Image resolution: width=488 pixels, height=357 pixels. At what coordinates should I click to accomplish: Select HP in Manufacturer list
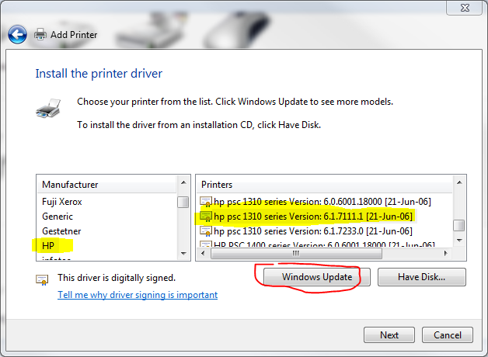coord(48,246)
